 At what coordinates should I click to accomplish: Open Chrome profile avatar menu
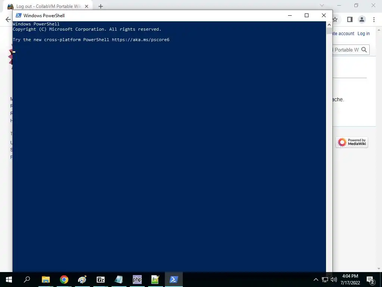point(362,19)
